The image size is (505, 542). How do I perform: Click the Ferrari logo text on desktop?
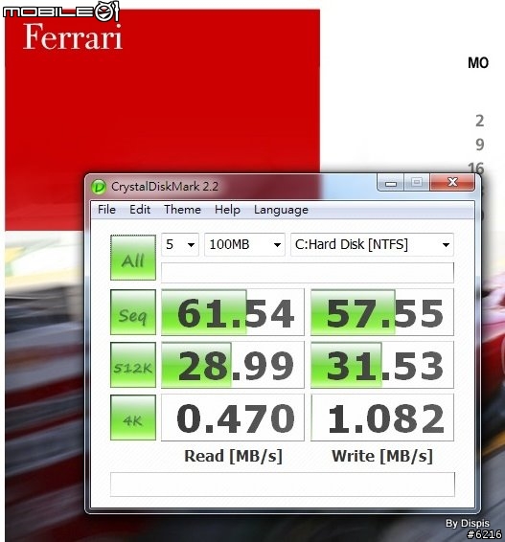(73, 36)
